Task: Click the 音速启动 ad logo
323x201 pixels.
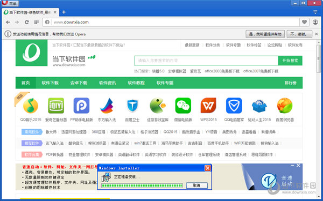Action: tap(269, 181)
